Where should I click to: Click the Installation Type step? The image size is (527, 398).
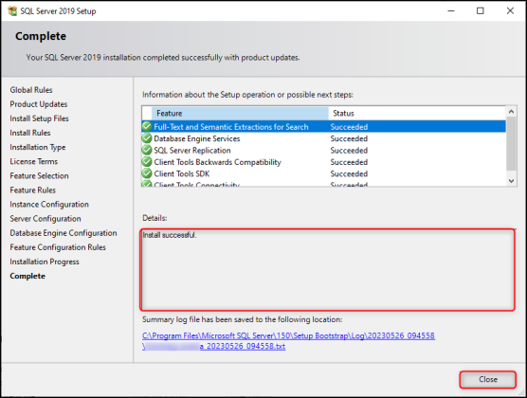tap(38, 147)
